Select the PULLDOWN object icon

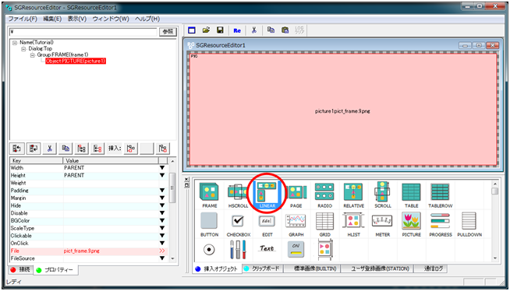(469, 224)
